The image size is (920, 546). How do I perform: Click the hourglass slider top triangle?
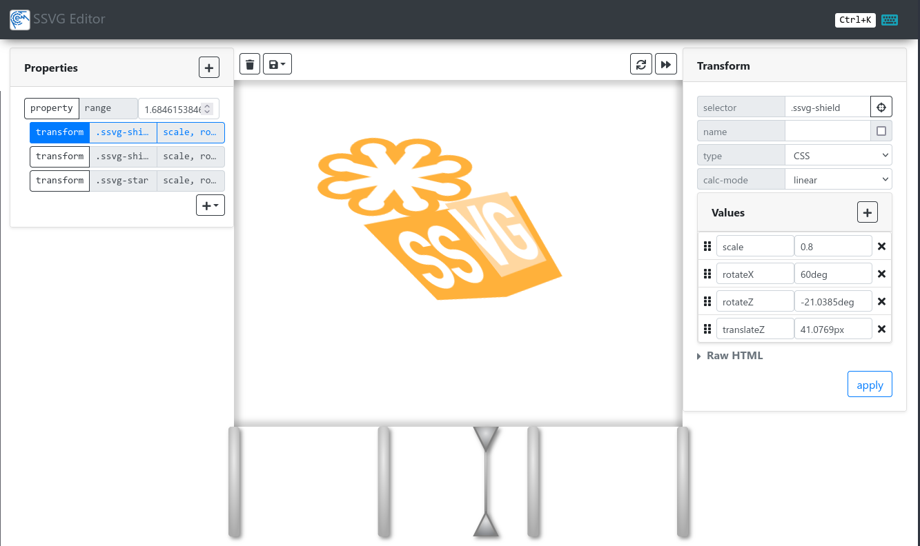tap(486, 438)
